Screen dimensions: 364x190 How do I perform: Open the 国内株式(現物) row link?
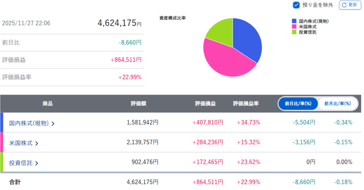coord(29,123)
